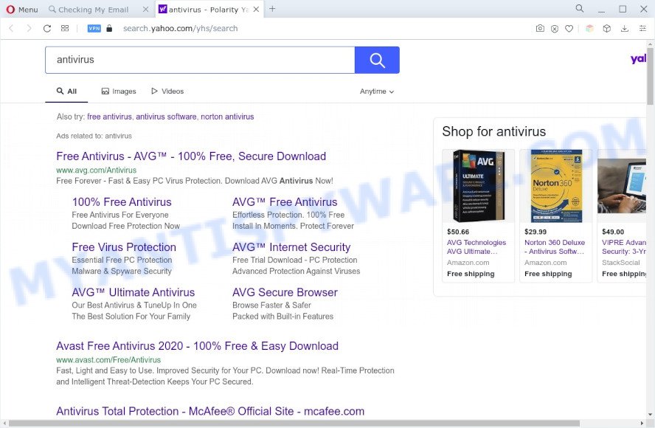
Task: Click StackSocial seller text
Action: coord(621,263)
